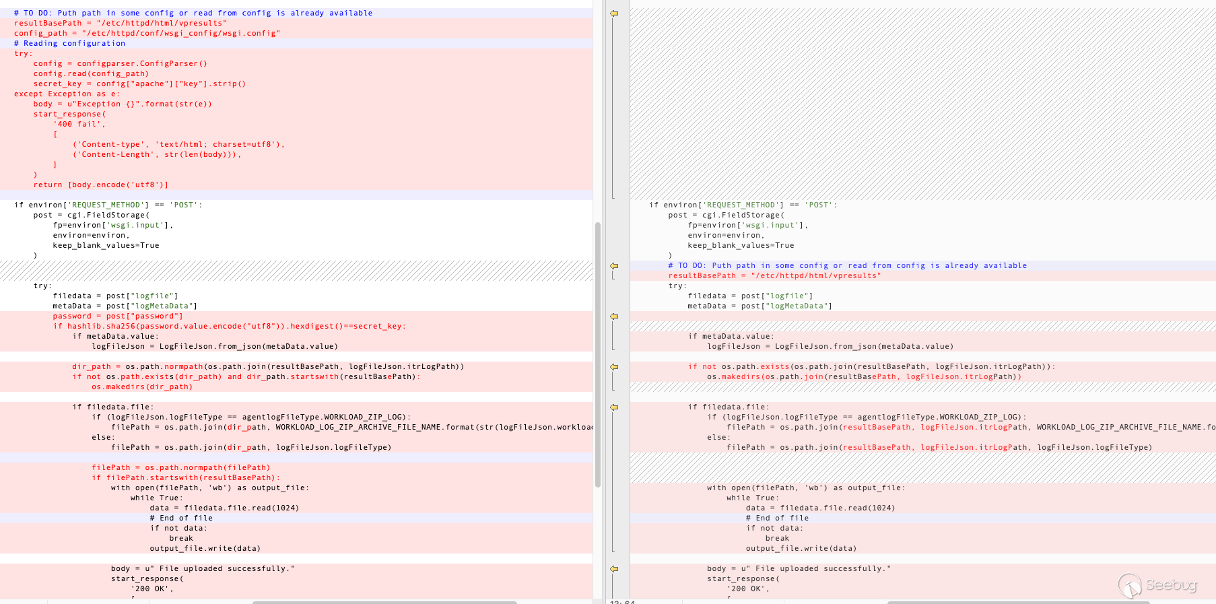Place cursor on left 'config_path =' line
Screen dimensions: 1216x604
147,33
